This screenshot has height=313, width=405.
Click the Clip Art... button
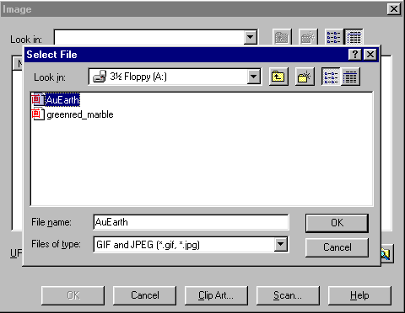(x=216, y=295)
